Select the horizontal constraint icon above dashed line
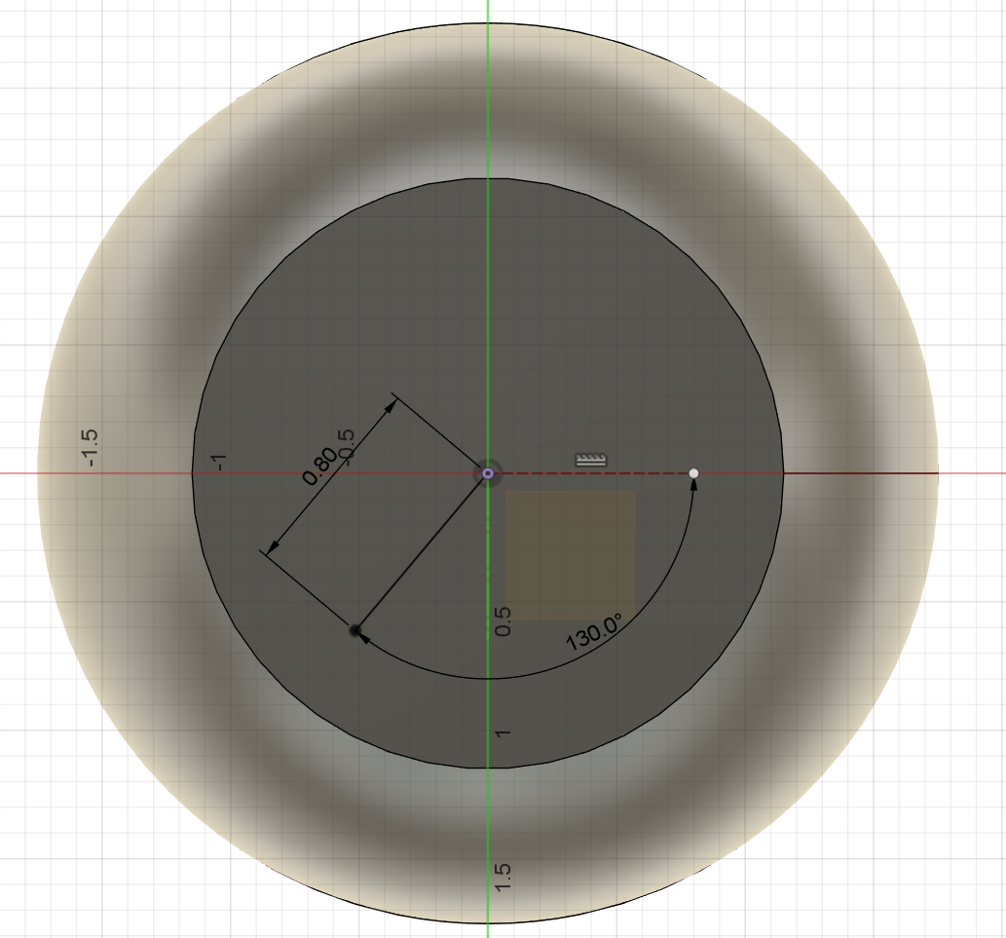Image resolution: width=1006 pixels, height=938 pixels. [x=591, y=460]
